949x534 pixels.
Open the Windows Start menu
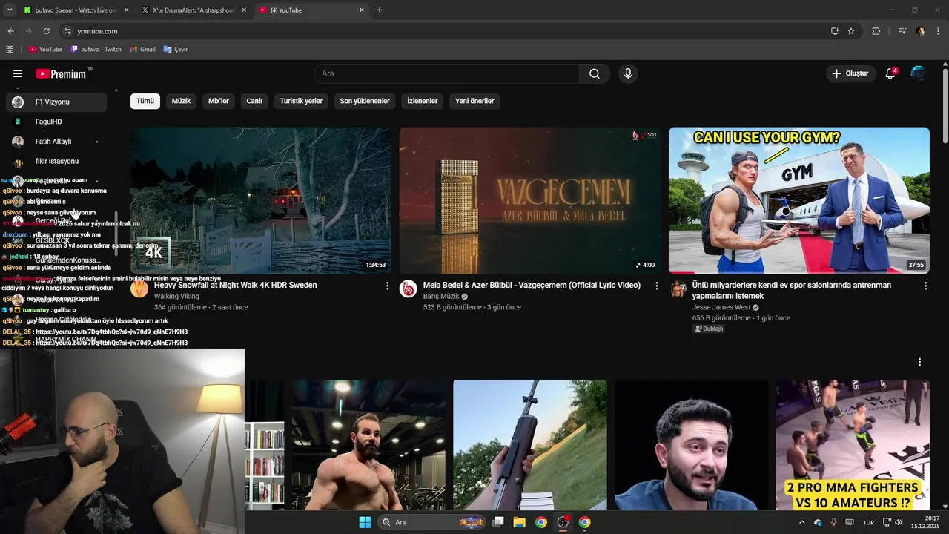click(365, 522)
